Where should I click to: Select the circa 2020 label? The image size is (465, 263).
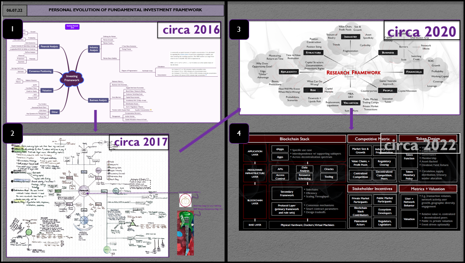(x=421, y=31)
